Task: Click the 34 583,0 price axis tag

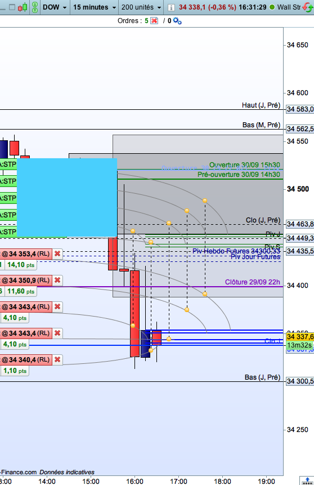Action: (300, 109)
